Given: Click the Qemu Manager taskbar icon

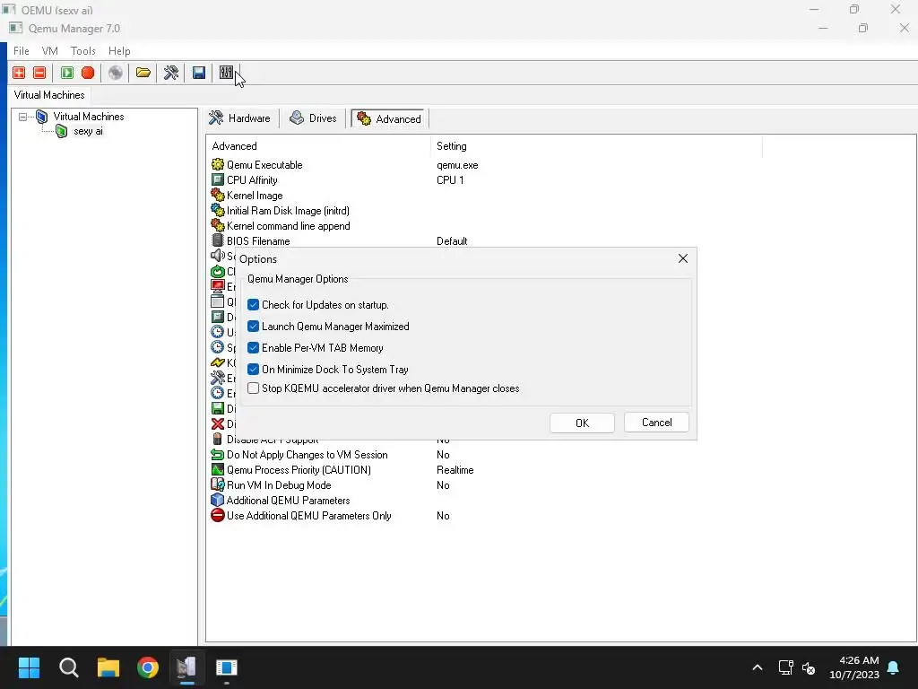Looking at the screenshot, I should 186,667.
